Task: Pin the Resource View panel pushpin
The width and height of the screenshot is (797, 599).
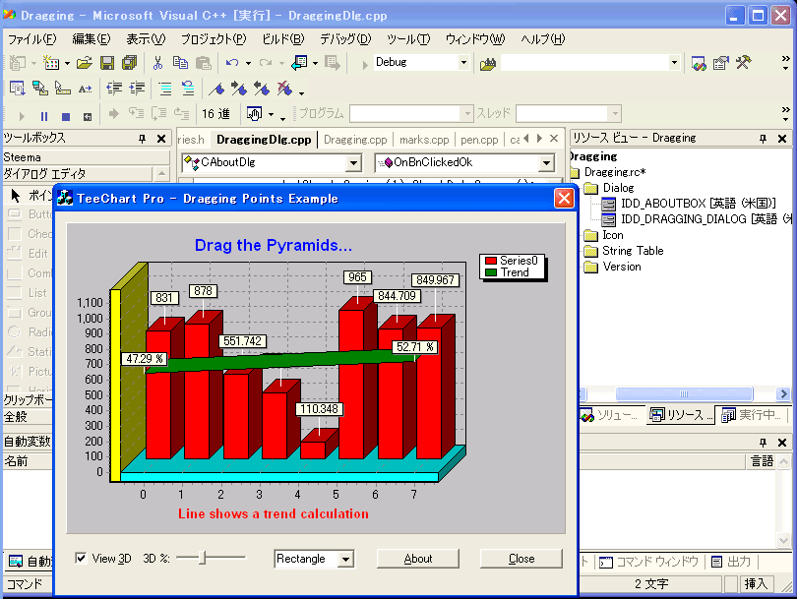Action: coord(763,138)
